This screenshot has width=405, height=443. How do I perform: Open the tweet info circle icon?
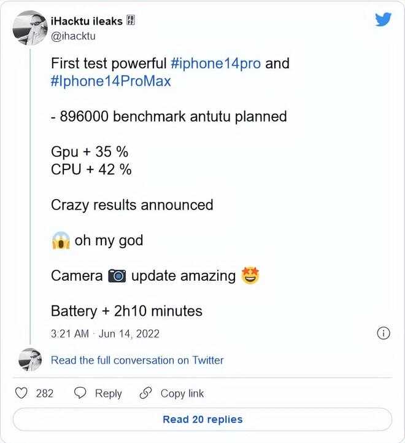click(x=382, y=333)
